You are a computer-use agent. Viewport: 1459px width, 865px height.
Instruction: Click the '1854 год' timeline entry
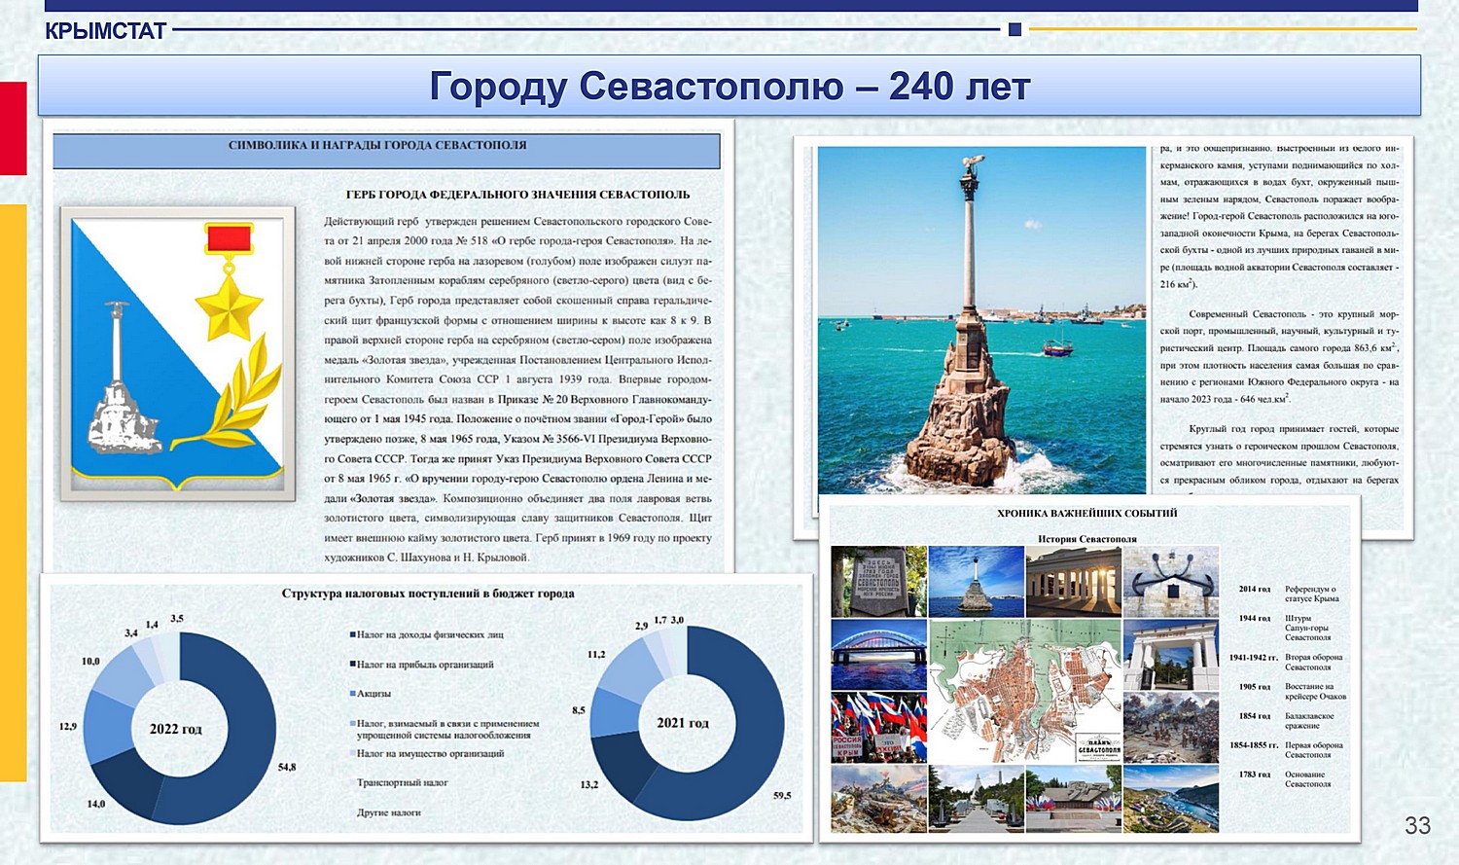pyautogui.click(x=1255, y=716)
